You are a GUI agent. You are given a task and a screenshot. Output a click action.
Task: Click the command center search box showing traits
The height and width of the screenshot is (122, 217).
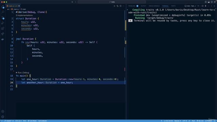click(112, 2)
